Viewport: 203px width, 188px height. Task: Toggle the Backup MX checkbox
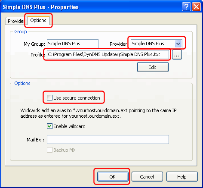click(49, 150)
